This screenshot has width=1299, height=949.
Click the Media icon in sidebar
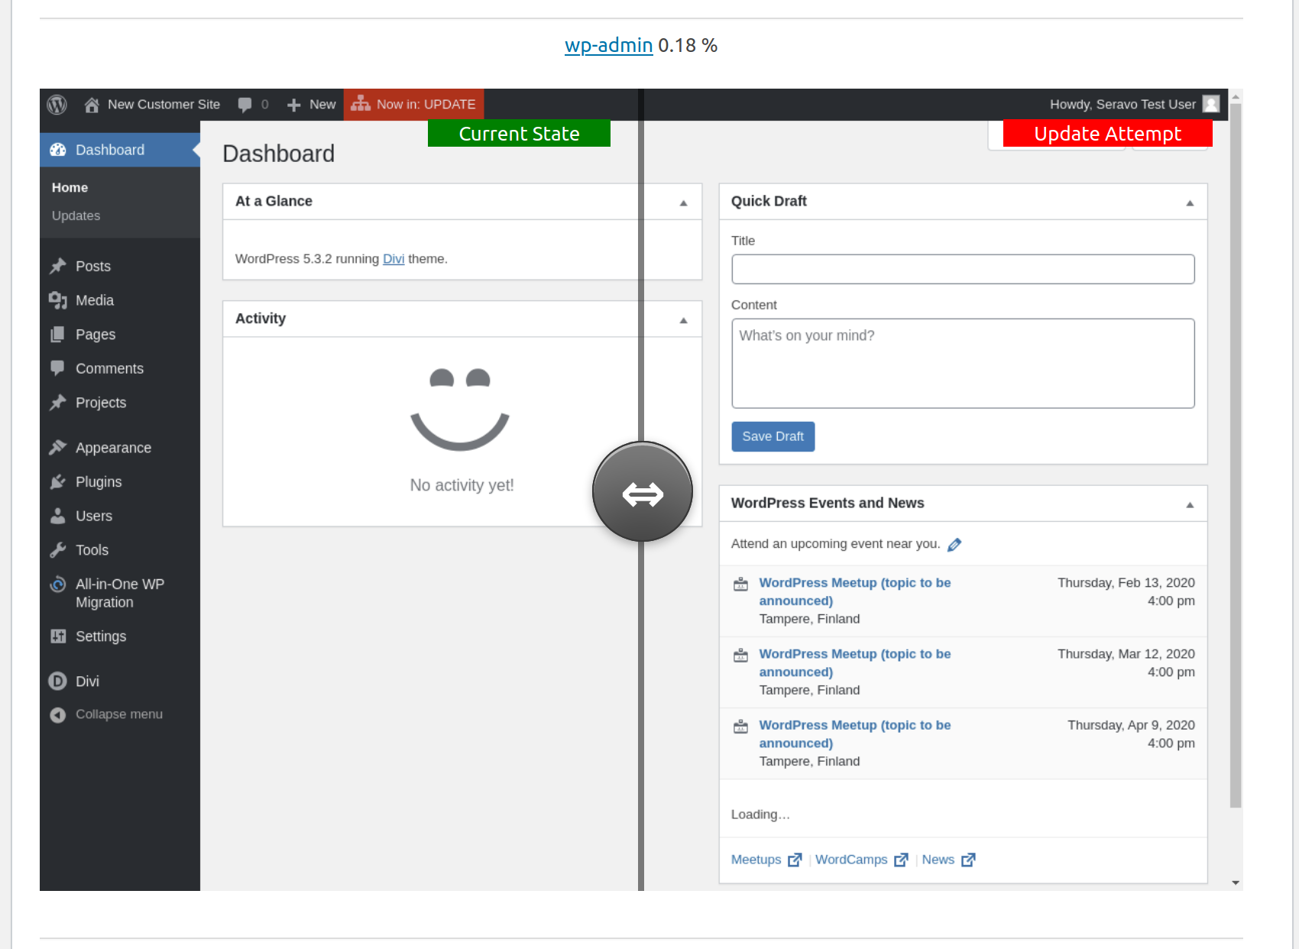58,300
